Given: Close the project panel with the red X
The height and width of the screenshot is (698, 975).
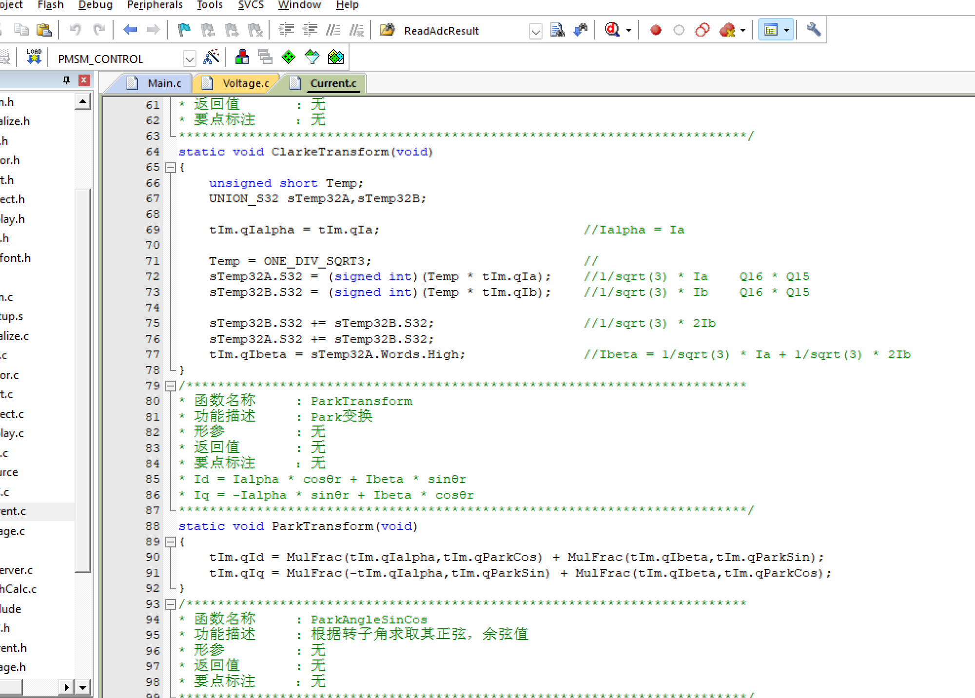Looking at the screenshot, I should (84, 80).
